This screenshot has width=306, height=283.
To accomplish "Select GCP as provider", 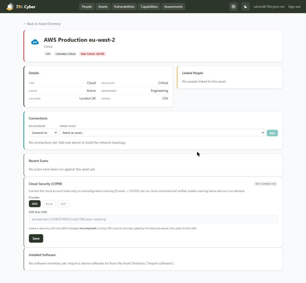I will (x=63, y=204).
